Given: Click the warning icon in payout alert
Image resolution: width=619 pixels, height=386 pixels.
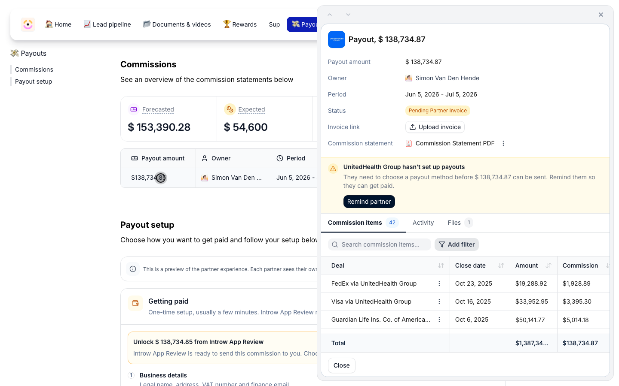Looking at the screenshot, I should pyautogui.click(x=333, y=169).
